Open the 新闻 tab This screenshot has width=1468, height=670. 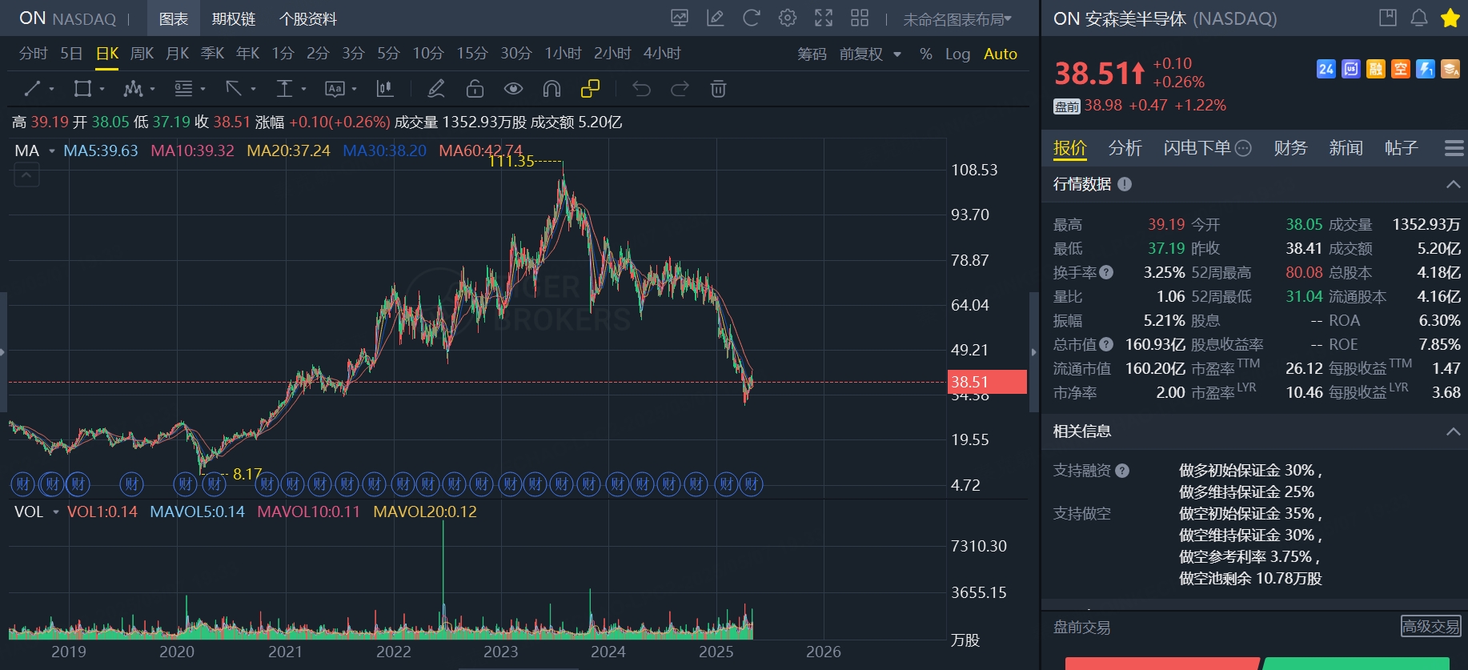click(1346, 148)
